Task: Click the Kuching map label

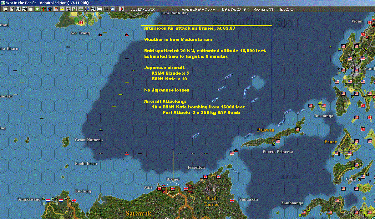Action: [83, 191]
